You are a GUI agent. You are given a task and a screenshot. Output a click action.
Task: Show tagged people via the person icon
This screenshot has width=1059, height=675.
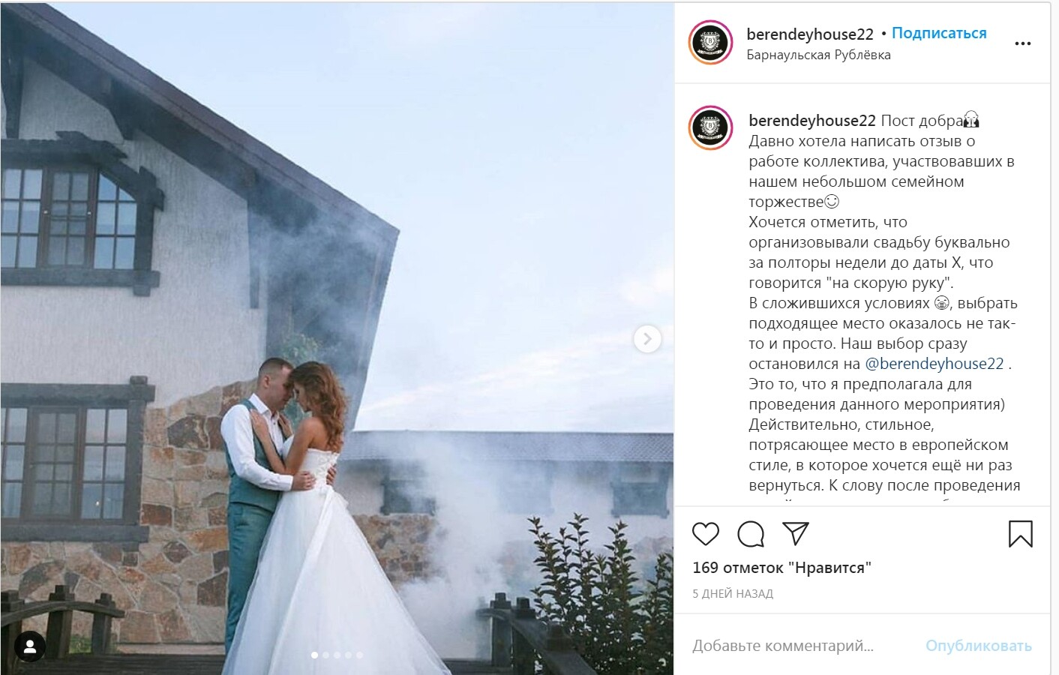[x=30, y=647]
